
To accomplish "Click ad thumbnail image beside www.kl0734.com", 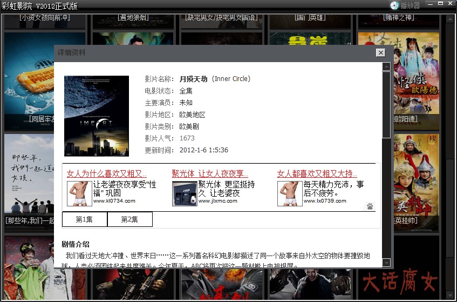I will click(x=79, y=193).
